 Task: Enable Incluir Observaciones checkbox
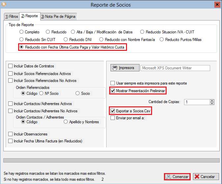(x=11, y=134)
